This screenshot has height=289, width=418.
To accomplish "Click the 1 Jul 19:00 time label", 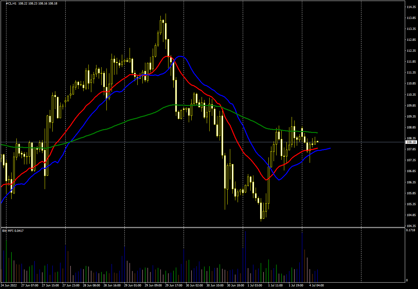I will 296,285.
